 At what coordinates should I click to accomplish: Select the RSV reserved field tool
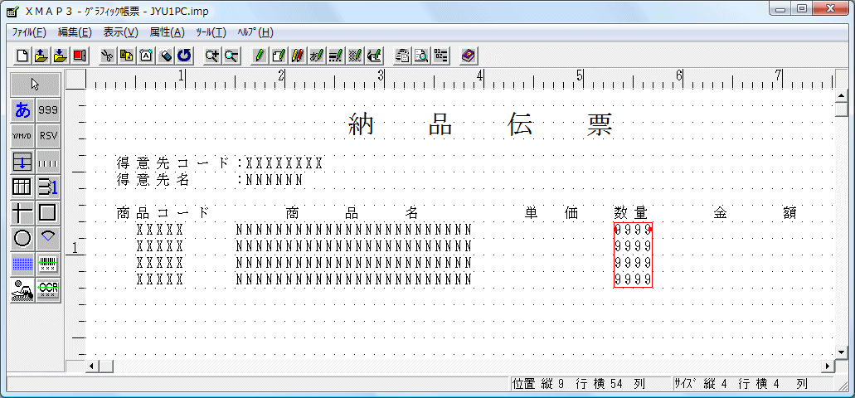[x=49, y=136]
